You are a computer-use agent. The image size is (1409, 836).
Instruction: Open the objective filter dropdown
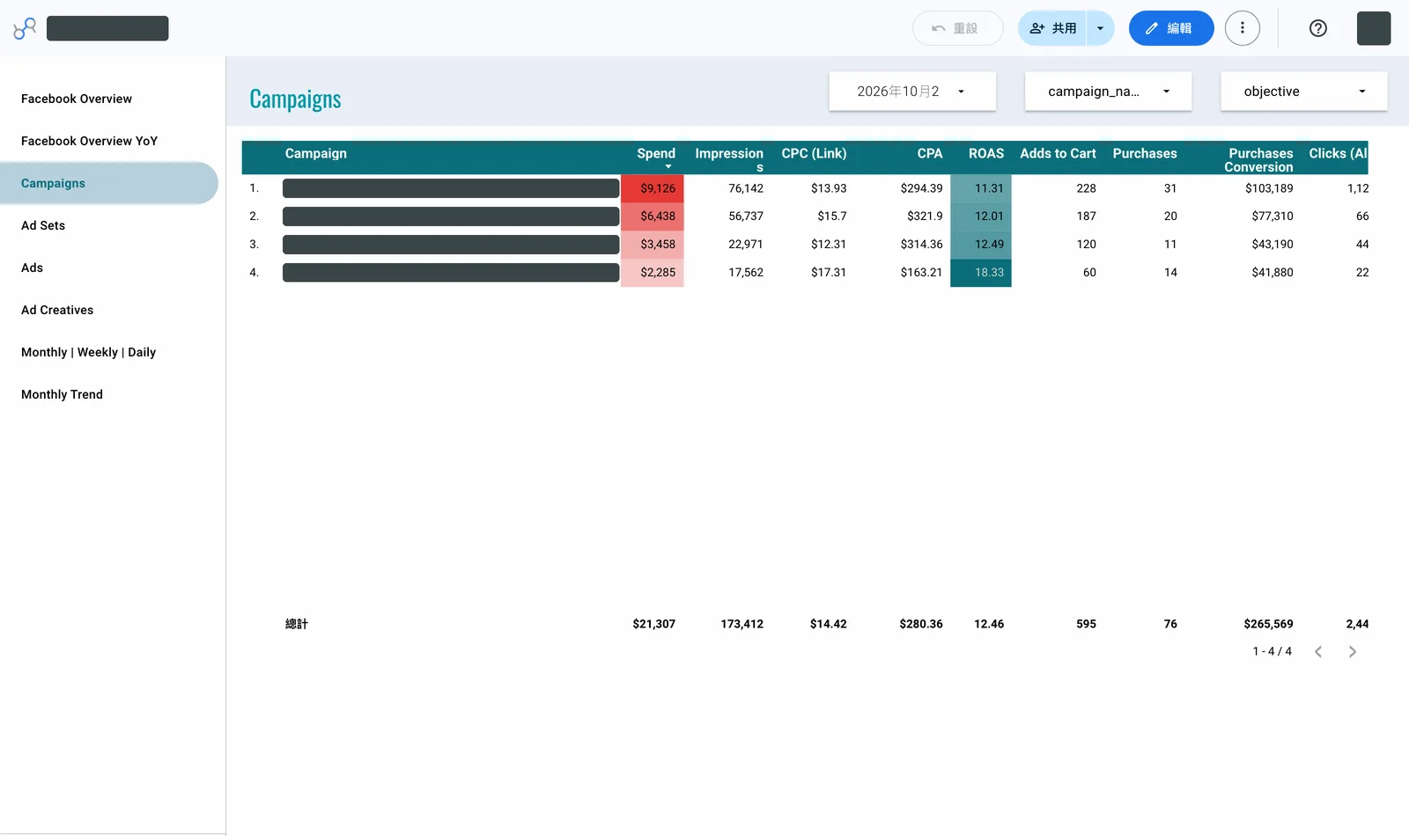tap(1303, 92)
